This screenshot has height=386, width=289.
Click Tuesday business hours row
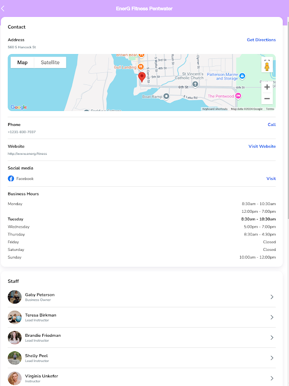pyautogui.click(x=142, y=219)
